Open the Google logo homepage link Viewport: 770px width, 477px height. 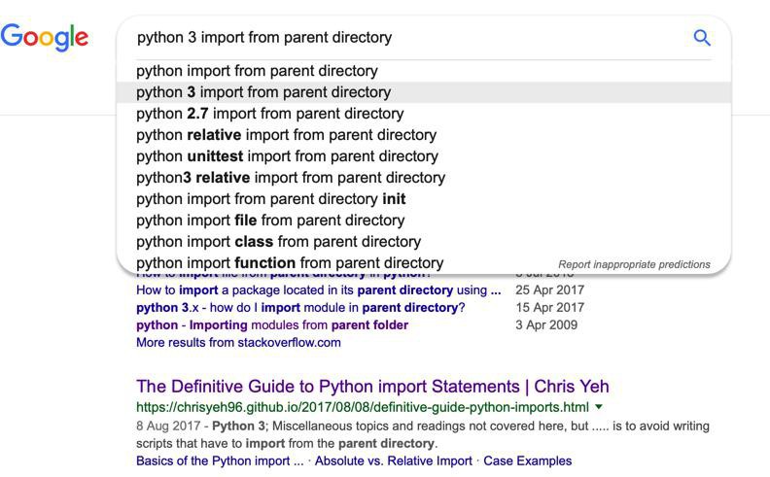coord(44,37)
